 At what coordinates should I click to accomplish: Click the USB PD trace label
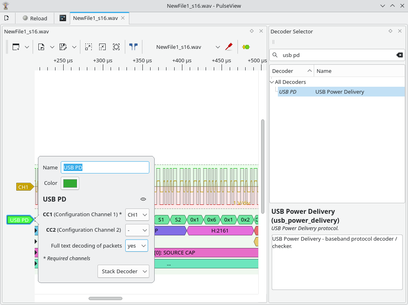(x=20, y=220)
